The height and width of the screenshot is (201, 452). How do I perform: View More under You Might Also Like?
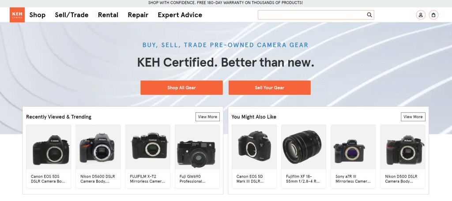click(x=413, y=117)
